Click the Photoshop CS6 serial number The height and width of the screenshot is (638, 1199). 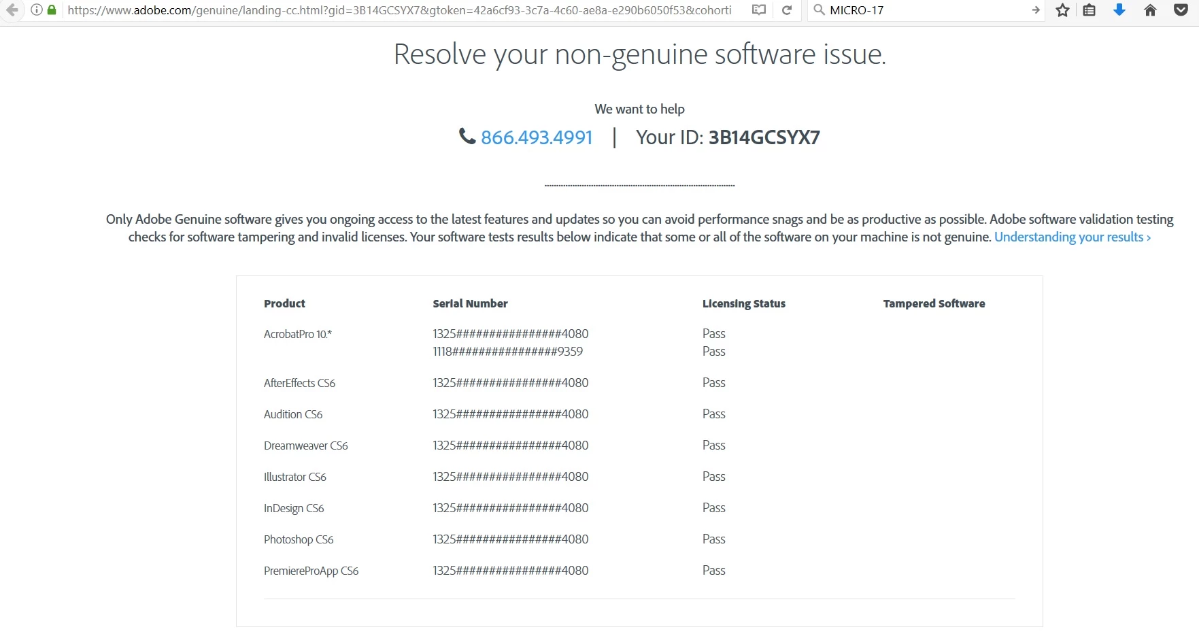pyautogui.click(x=510, y=539)
